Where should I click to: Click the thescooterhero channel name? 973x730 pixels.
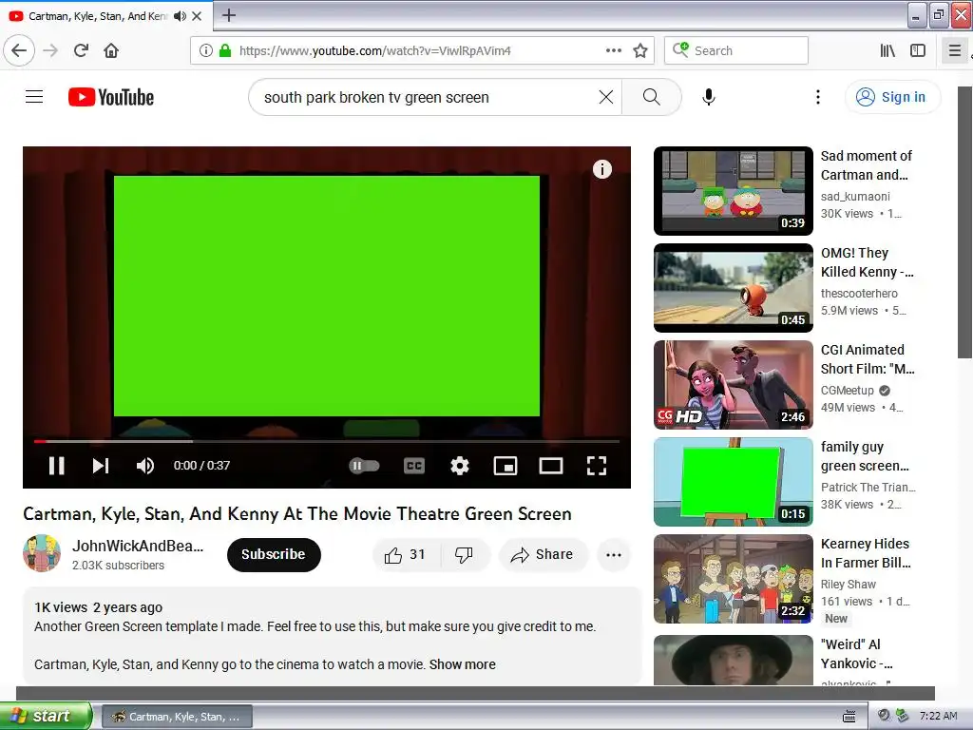859,293
